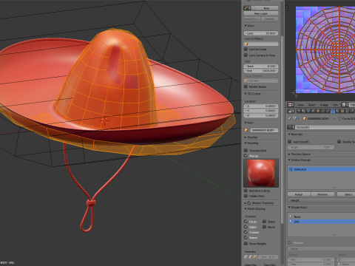Open the Render properties tab icon
This screenshot has width=355, height=266.
(x=299, y=111)
